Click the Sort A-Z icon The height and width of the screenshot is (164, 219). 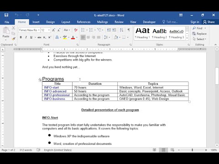point(121,30)
